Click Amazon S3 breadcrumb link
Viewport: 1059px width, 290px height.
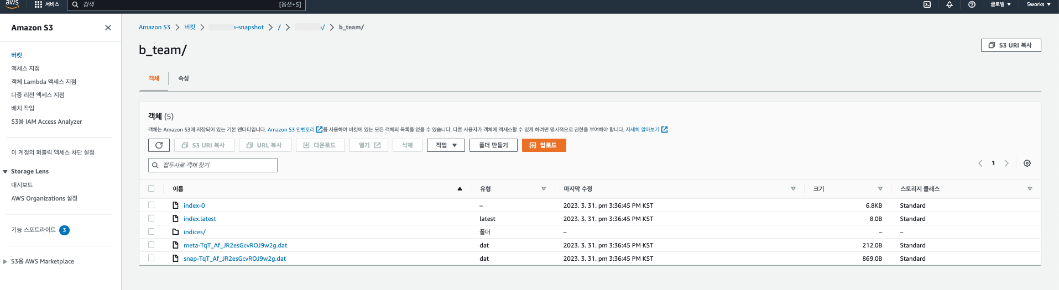point(154,27)
